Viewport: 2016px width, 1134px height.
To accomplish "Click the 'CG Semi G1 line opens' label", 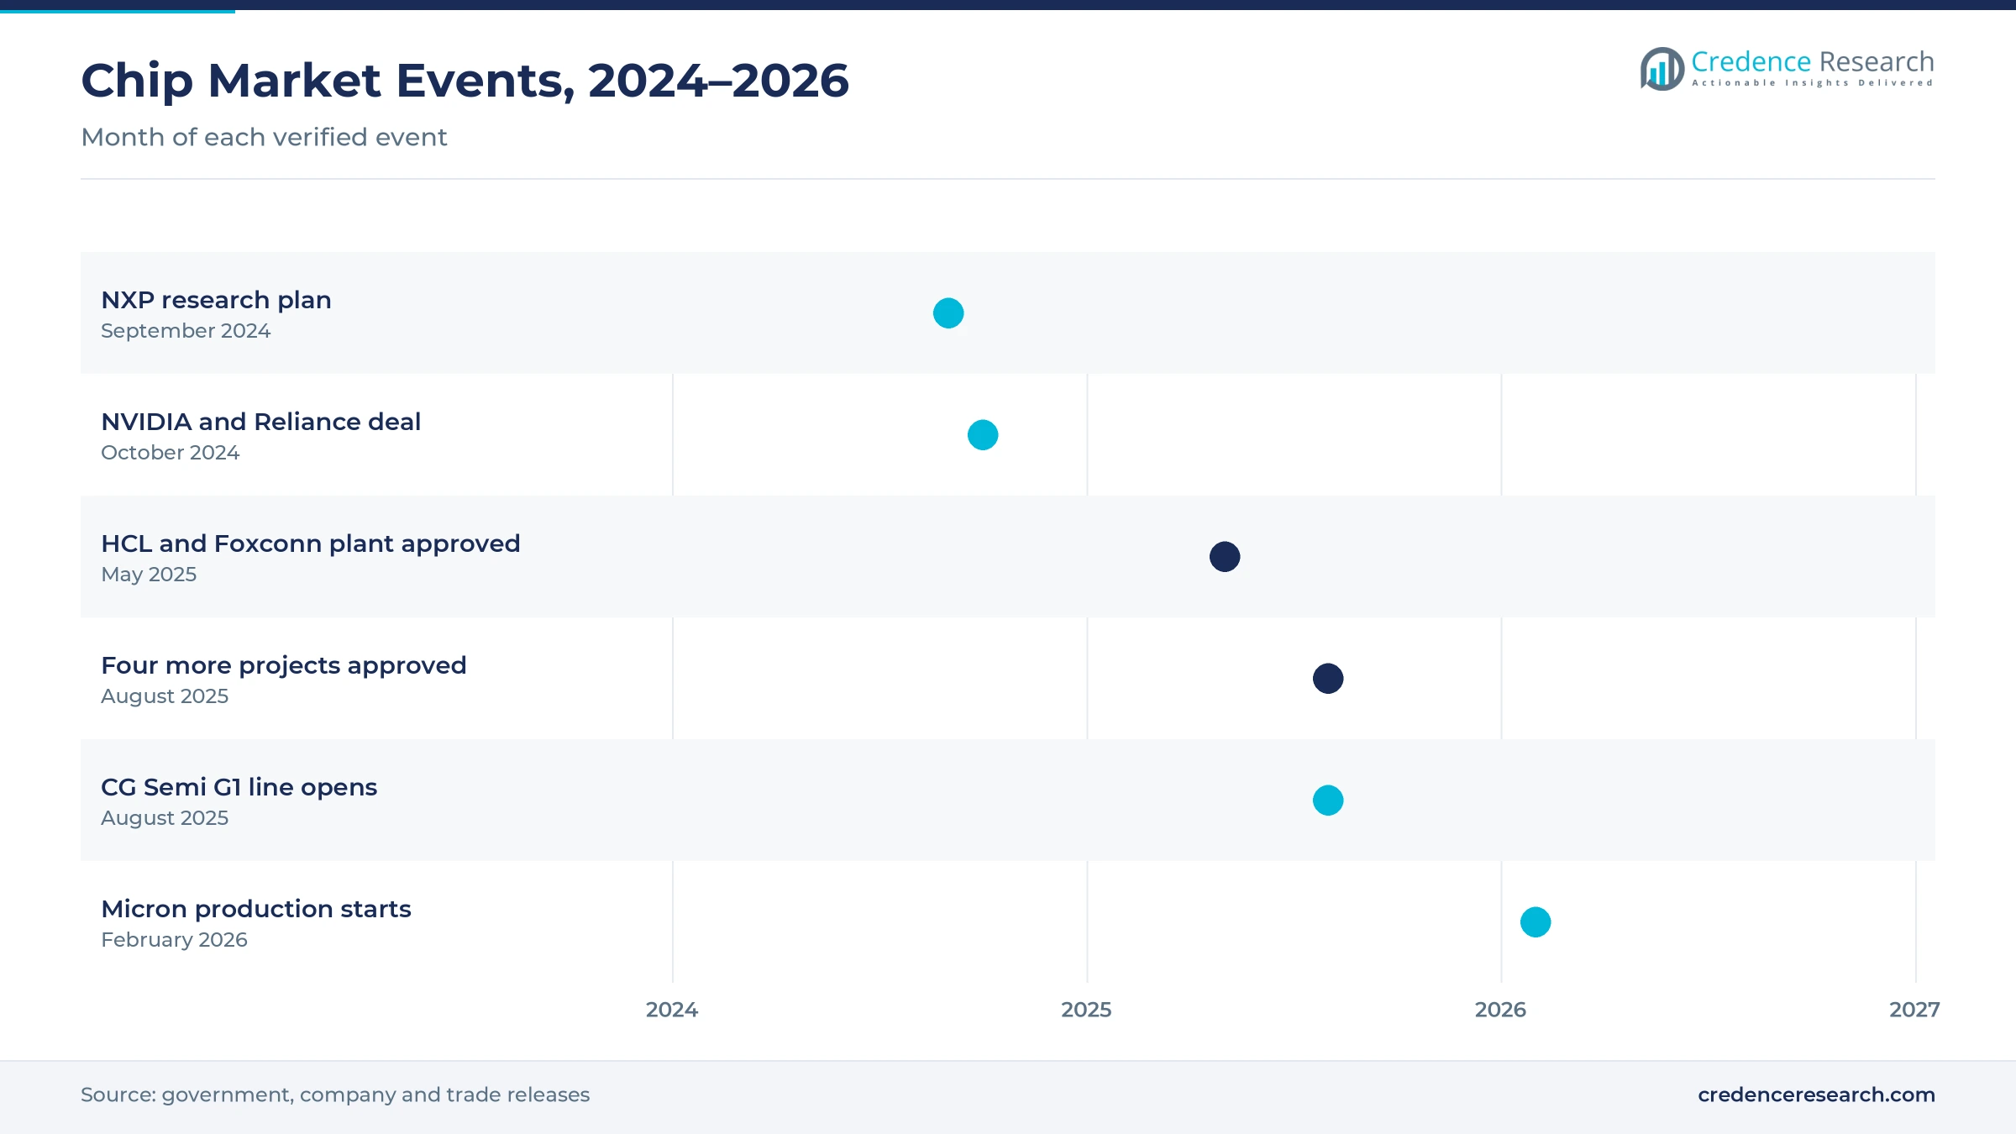I will pos(239,787).
